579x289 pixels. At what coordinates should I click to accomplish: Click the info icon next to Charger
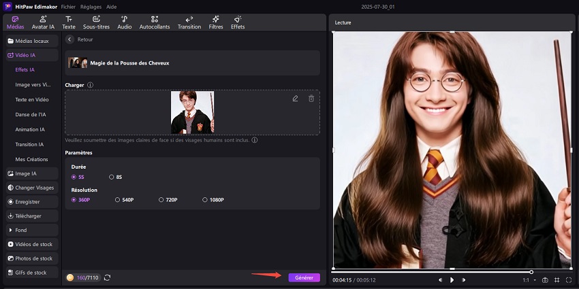(91, 85)
